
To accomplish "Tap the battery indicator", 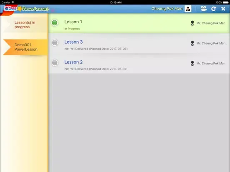I will point(226,2).
